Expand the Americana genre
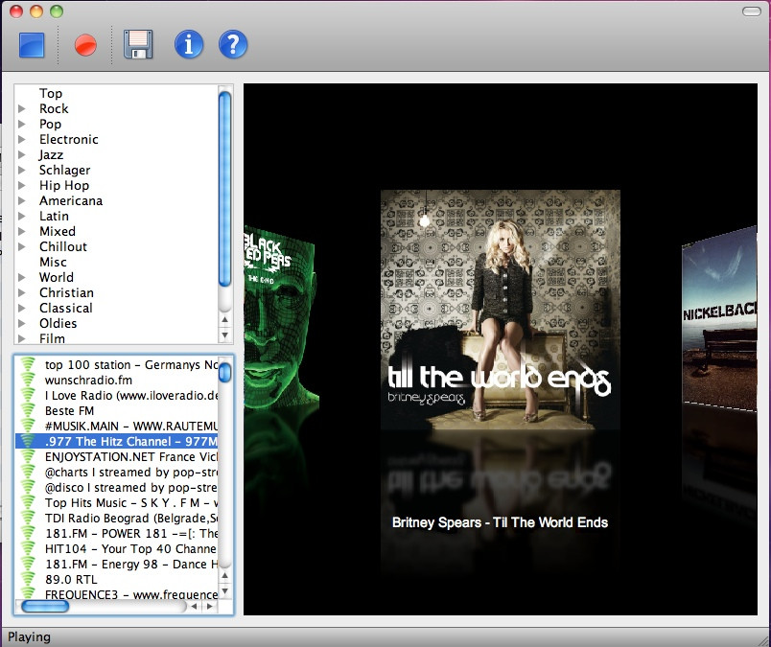The image size is (771, 647). [22, 200]
